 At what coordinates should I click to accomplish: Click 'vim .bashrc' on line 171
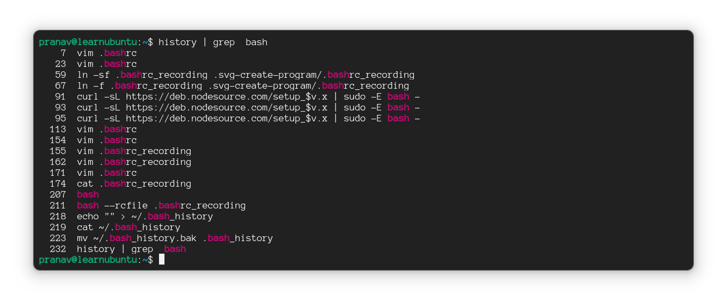click(x=107, y=173)
